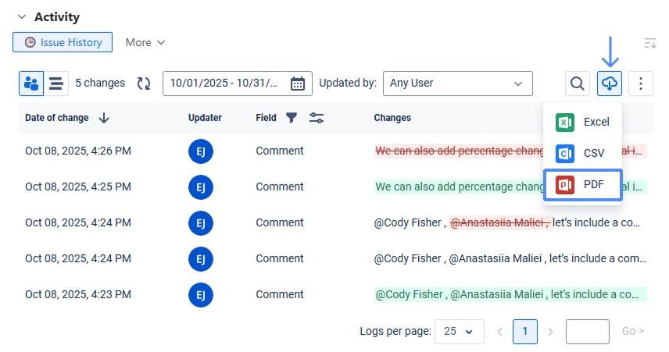Click the calendar icon in date range
The width and height of the screenshot is (669, 352).
298,84
